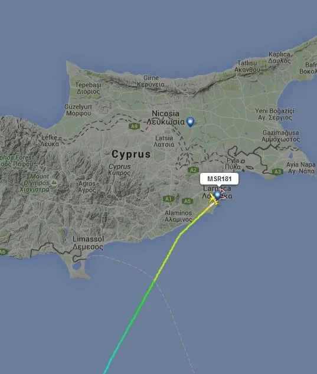
Task: Click the MSR181 flight callsign label
Action: point(219,179)
